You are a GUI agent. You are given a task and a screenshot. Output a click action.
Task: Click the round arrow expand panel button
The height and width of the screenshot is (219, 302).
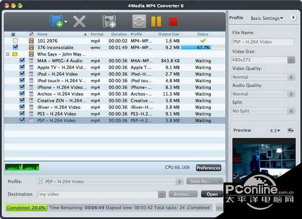[x=293, y=18]
